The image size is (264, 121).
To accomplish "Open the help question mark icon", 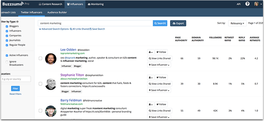I will [247, 4].
